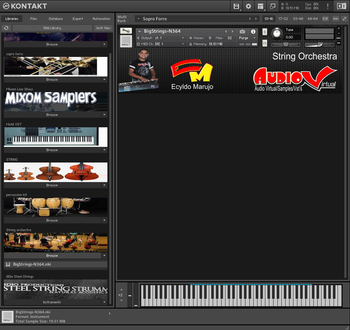Adjust the pan L/R slider
The height and width of the screenshot is (330, 350).
coord(286,45)
